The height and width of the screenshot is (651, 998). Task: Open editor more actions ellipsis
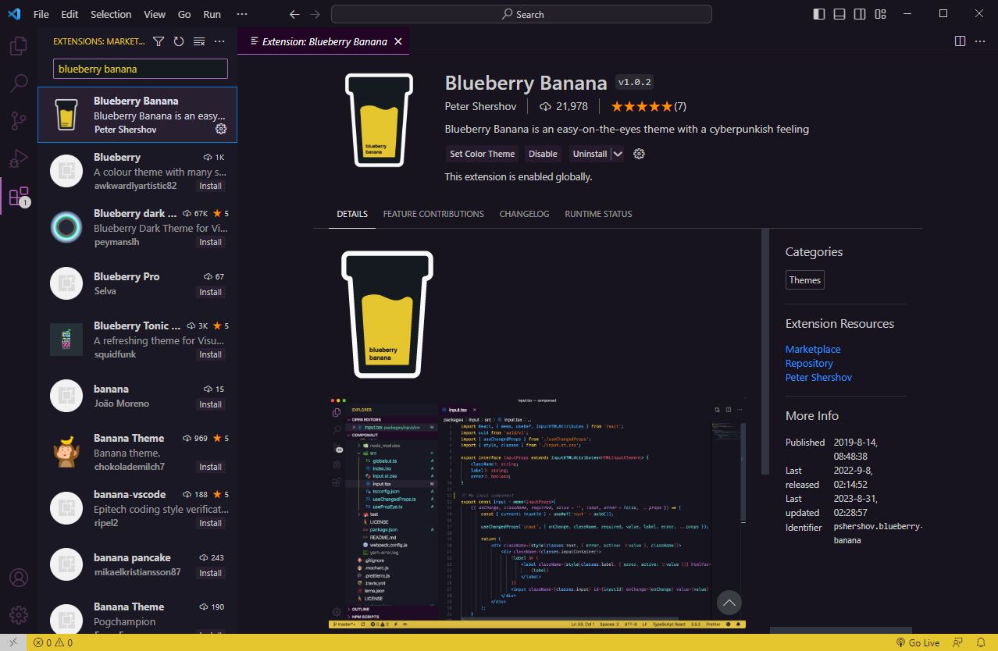982,41
